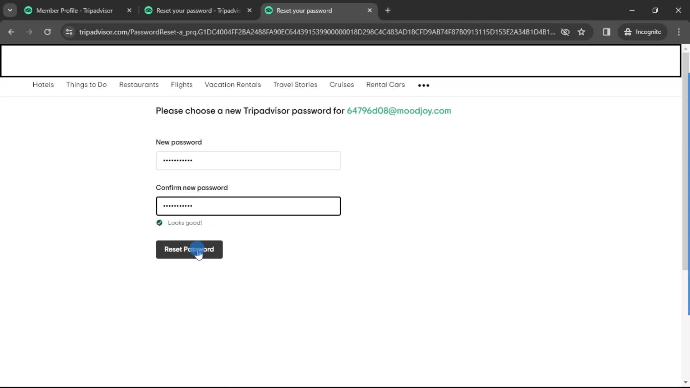Click the forward navigation arrow icon
690x388 pixels.
coord(28,32)
